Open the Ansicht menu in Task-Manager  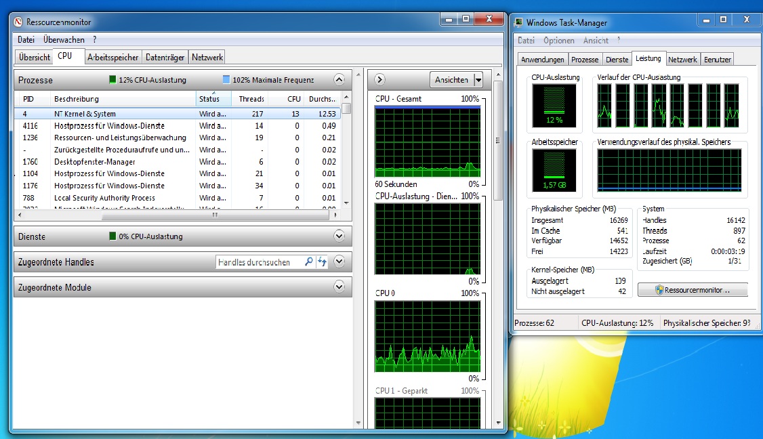pyautogui.click(x=596, y=41)
